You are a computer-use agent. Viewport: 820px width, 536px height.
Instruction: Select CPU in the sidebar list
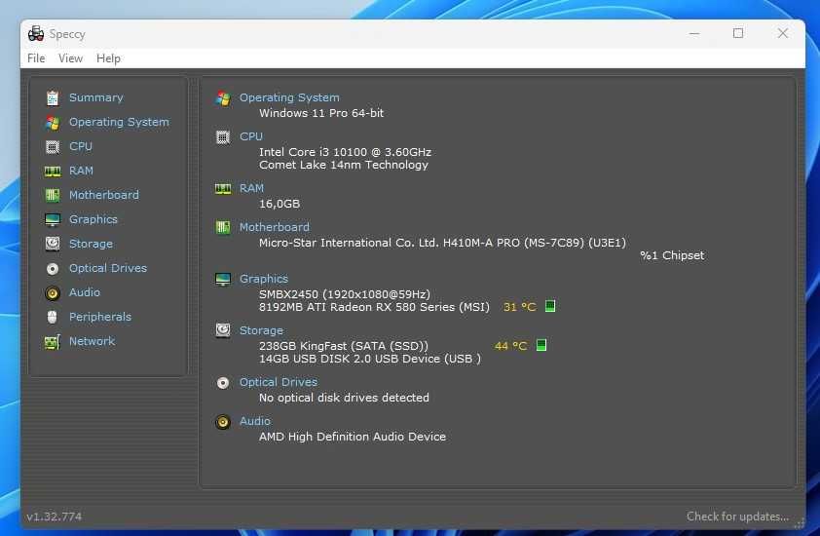point(81,146)
